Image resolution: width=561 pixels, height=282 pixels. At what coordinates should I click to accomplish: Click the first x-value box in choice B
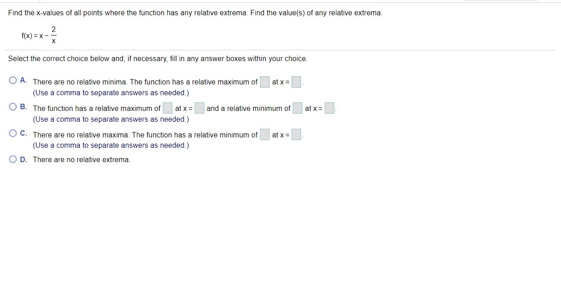coord(198,108)
